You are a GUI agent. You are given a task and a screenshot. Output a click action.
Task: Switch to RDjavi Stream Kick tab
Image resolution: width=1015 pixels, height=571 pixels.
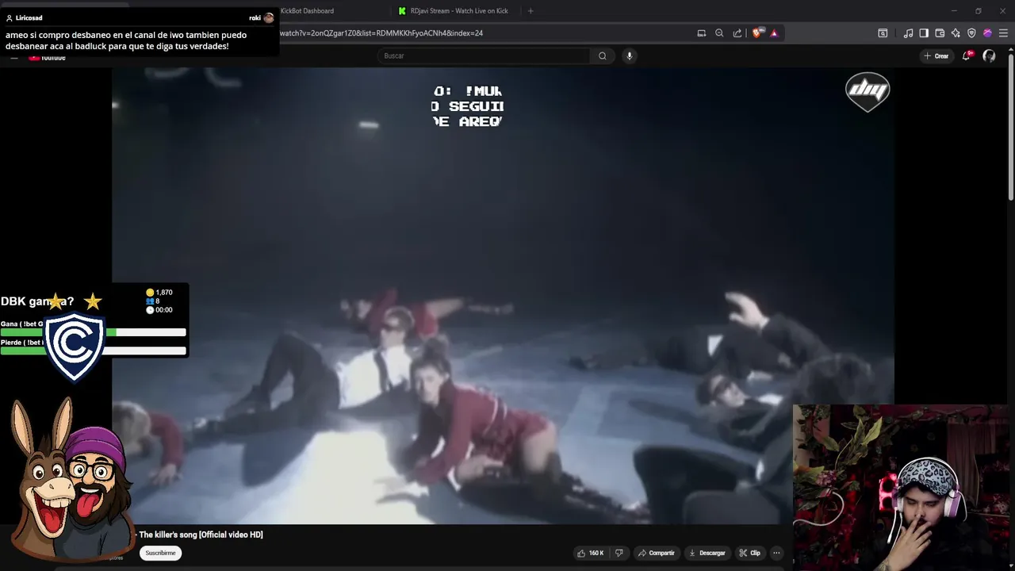458,11
